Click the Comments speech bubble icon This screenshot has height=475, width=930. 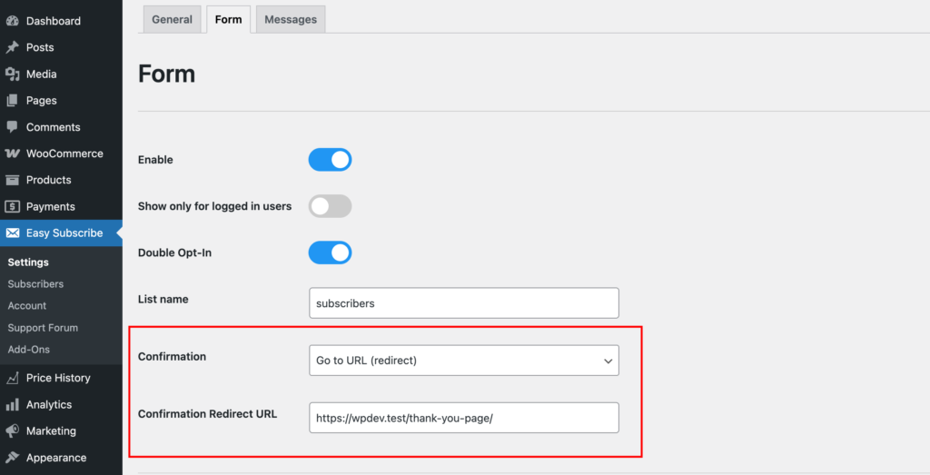tap(13, 127)
